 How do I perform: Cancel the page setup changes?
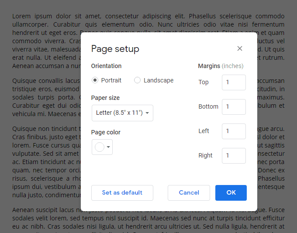[189, 193]
